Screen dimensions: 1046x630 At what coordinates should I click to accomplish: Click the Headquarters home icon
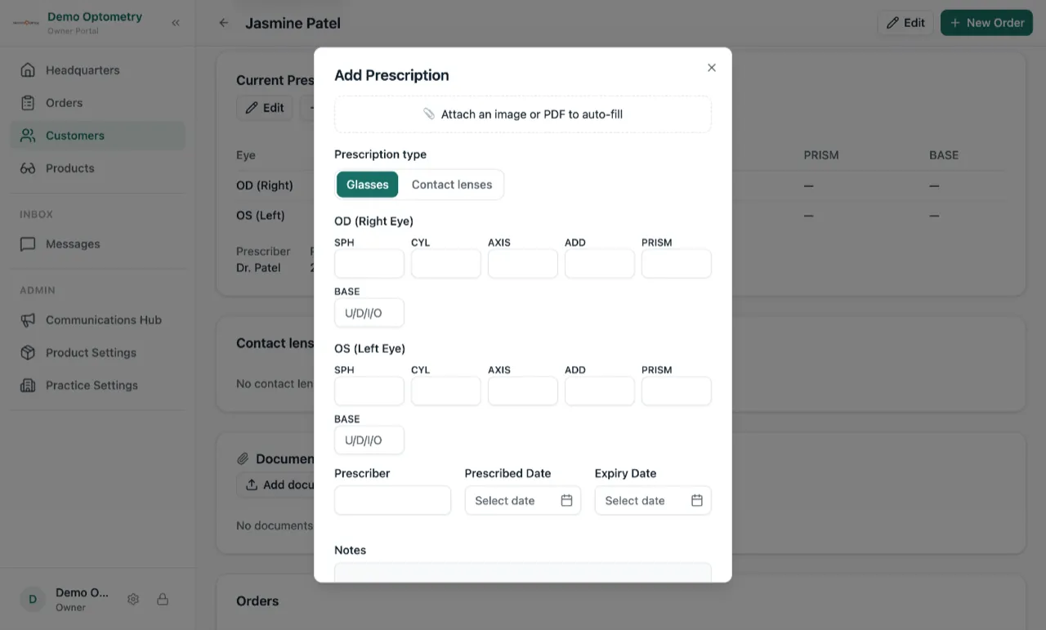28,70
